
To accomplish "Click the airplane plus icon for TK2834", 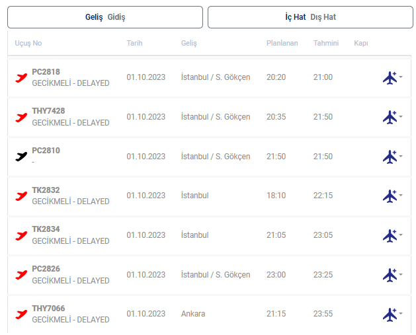I will [x=390, y=235].
